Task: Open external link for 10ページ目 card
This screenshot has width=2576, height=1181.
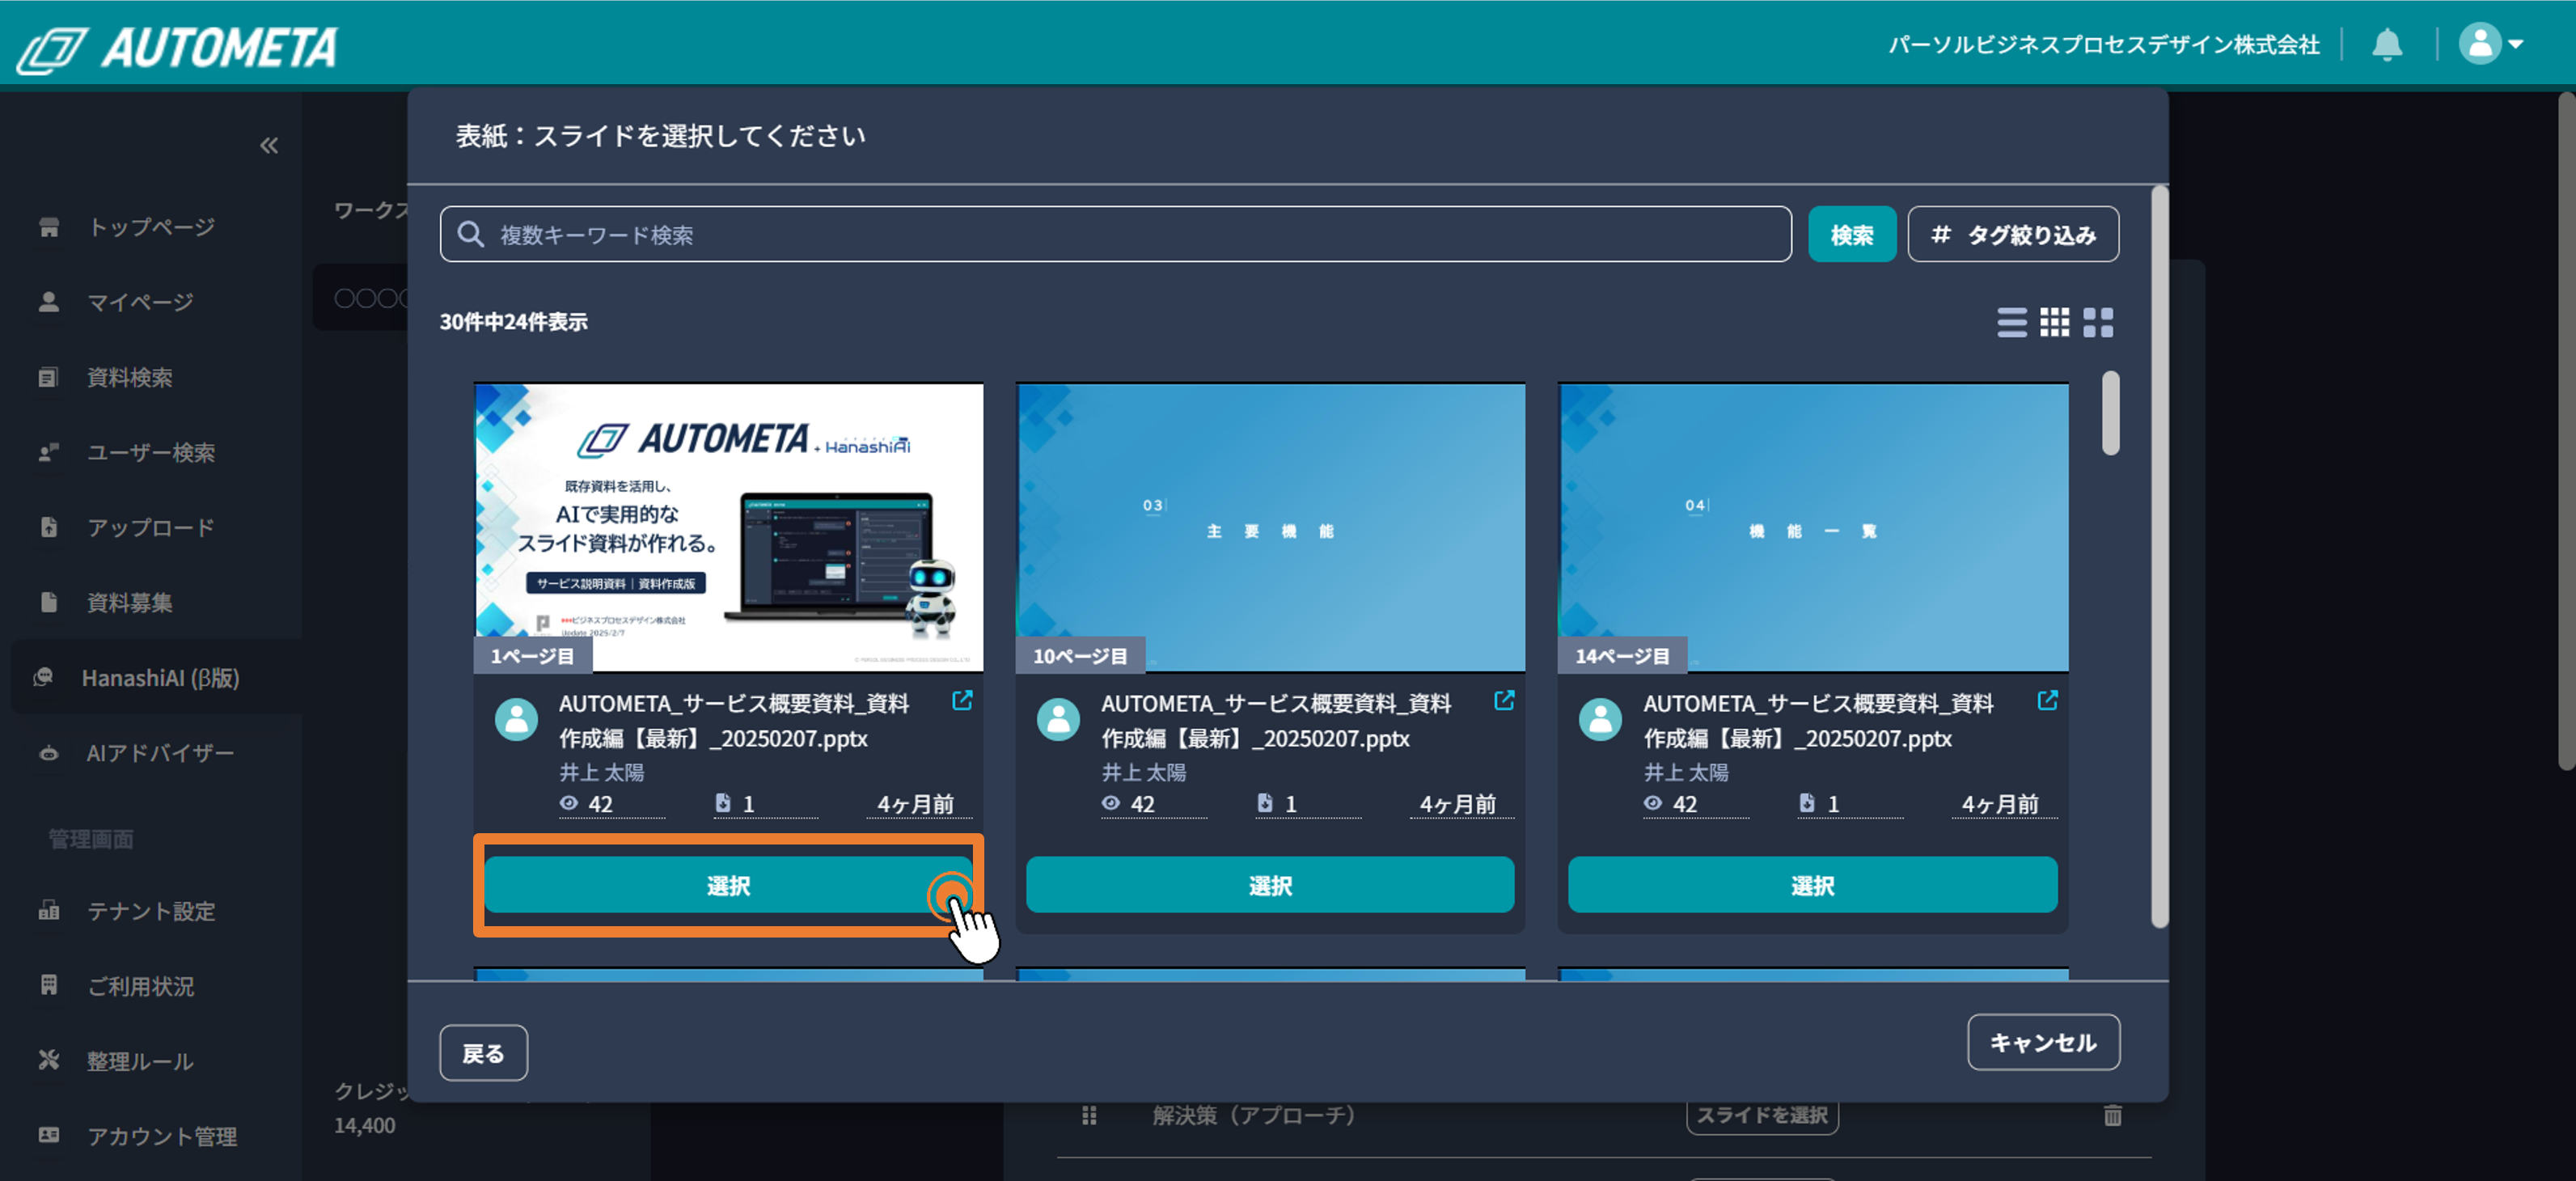Action: pyautogui.click(x=1504, y=701)
